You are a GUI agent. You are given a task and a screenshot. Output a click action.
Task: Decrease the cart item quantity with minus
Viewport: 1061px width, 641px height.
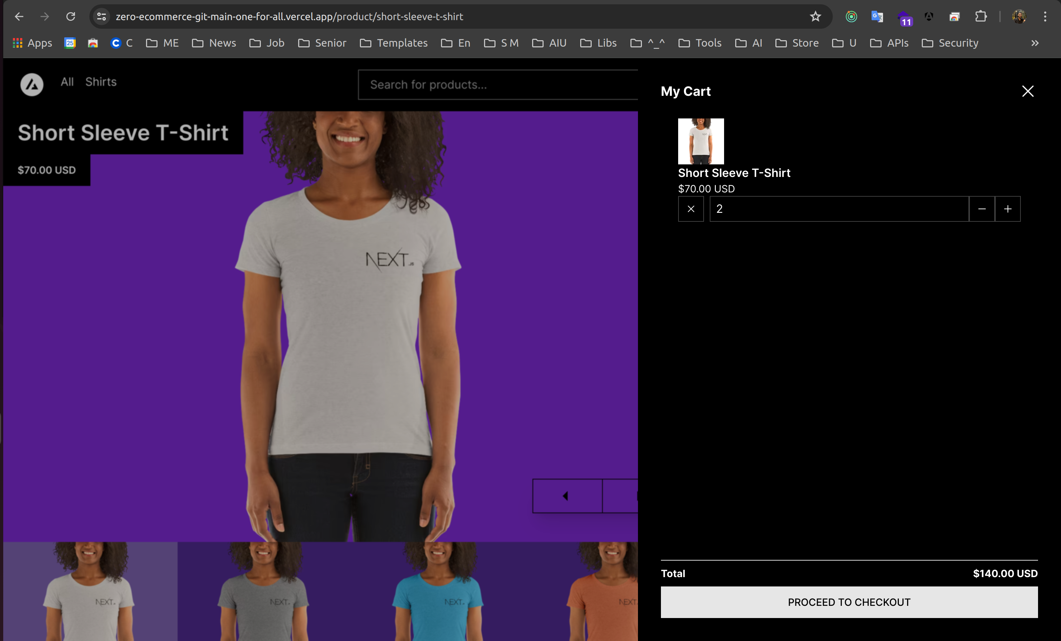[982, 209]
